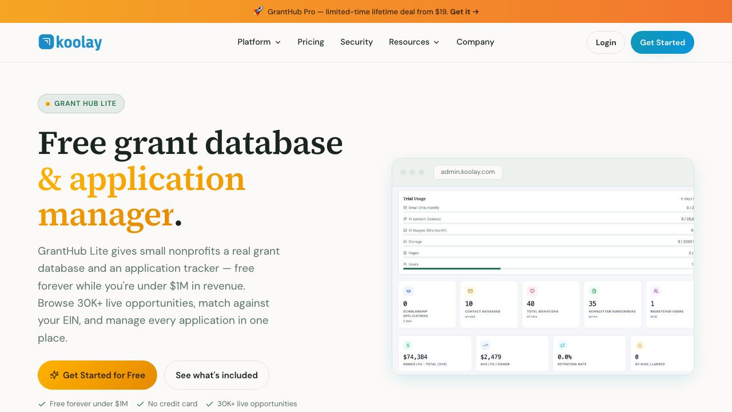This screenshot has height=412, width=732.
Task: Click the blue Get Started button
Action: tap(662, 42)
